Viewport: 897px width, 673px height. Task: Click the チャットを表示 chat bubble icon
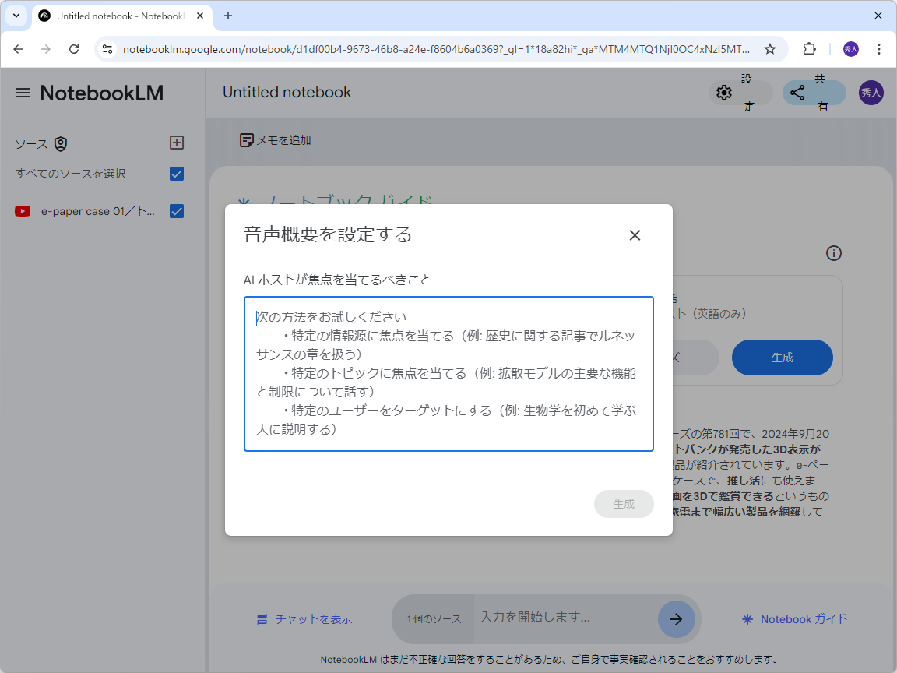(x=260, y=618)
